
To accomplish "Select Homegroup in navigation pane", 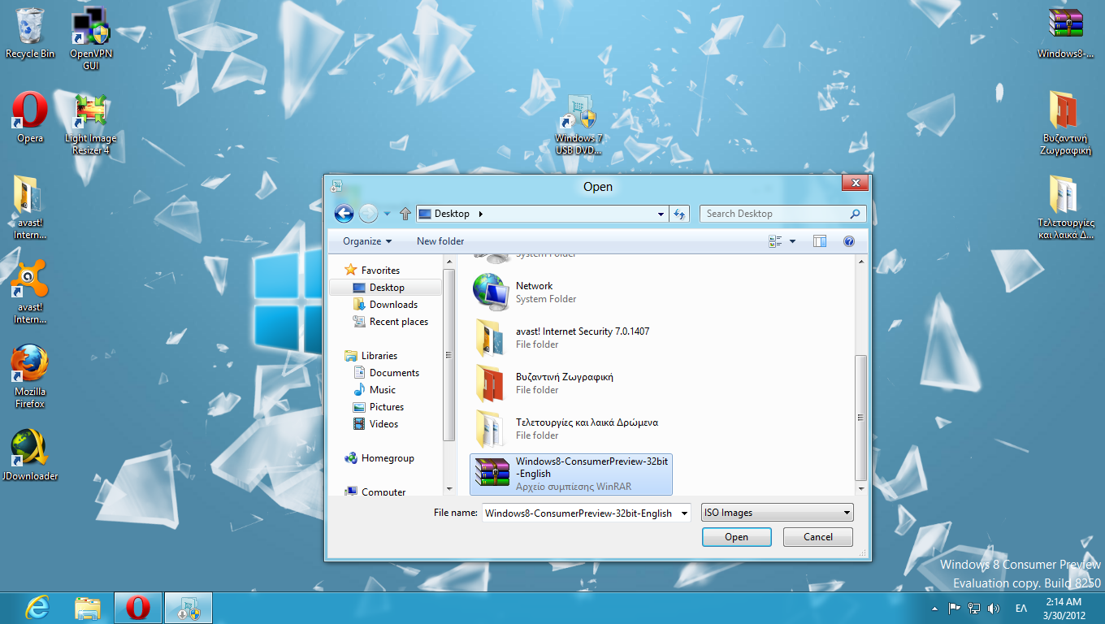I will click(388, 458).
